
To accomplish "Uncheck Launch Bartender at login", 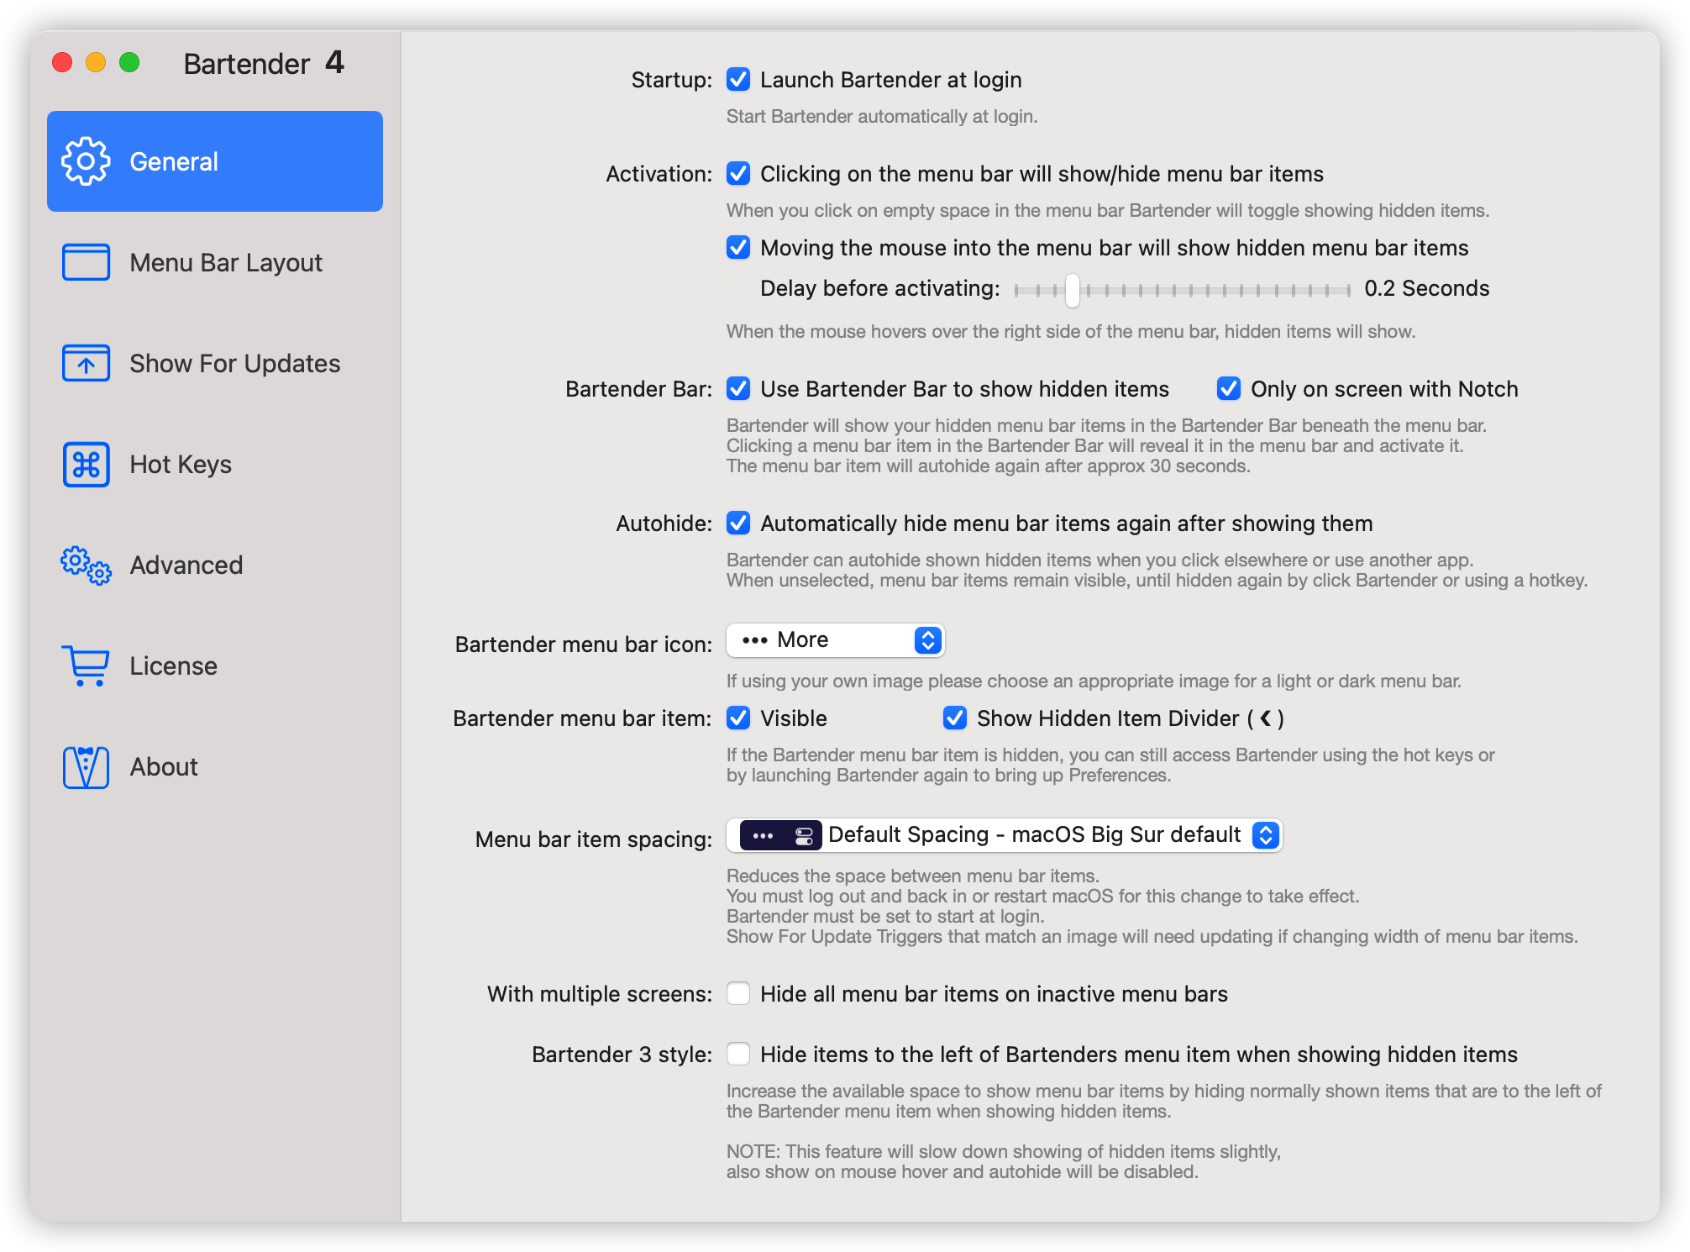I will pos(738,80).
